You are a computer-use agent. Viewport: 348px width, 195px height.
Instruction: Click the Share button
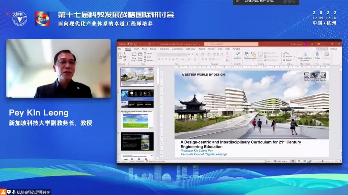point(334,49)
